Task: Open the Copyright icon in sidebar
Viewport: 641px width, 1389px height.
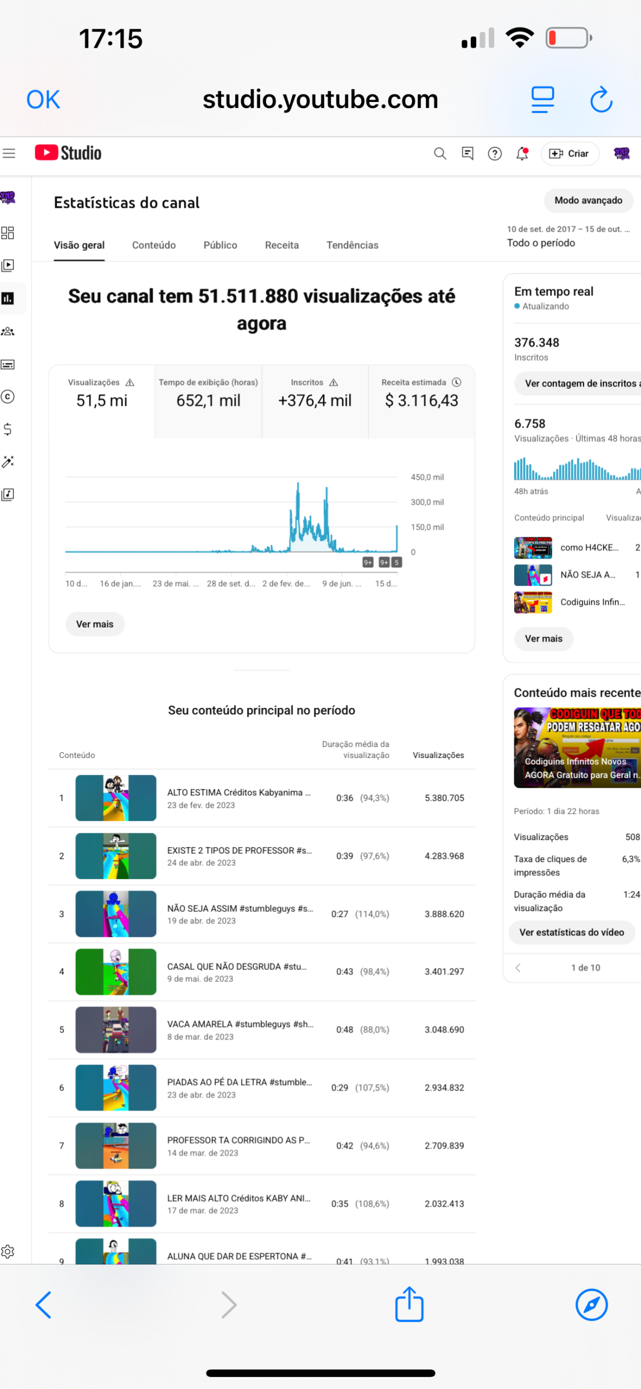Action: click(x=8, y=397)
